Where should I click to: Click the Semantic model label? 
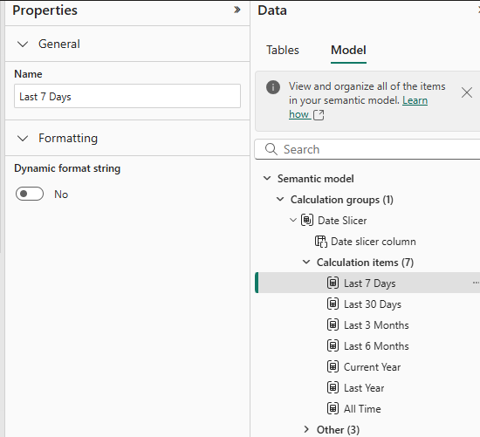(x=316, y=179)
